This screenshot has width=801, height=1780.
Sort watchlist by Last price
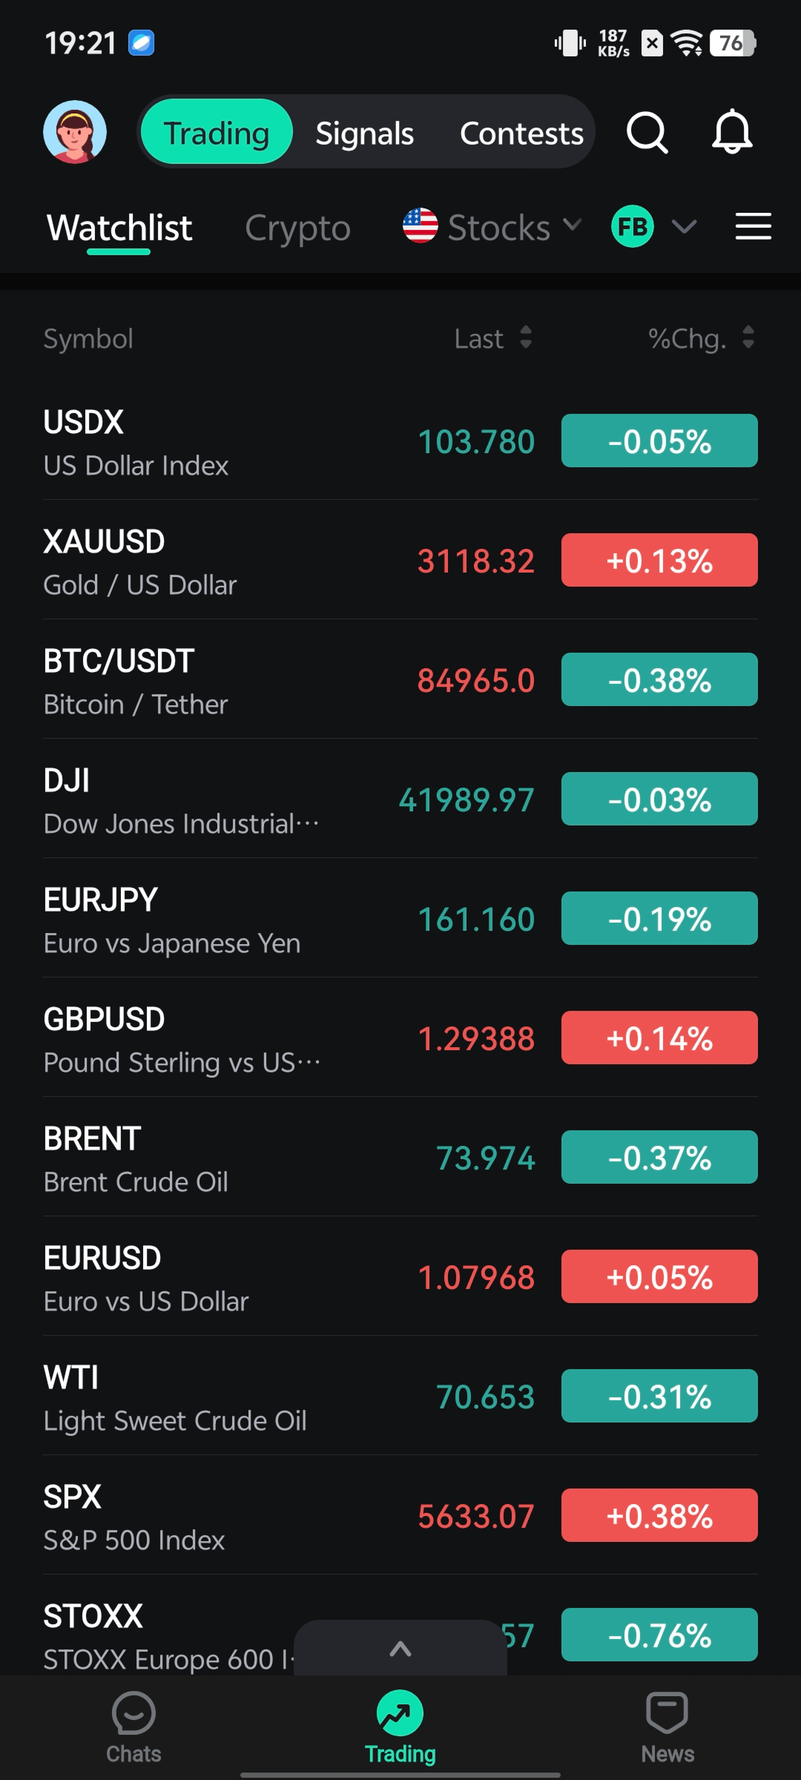click(492, 339)
